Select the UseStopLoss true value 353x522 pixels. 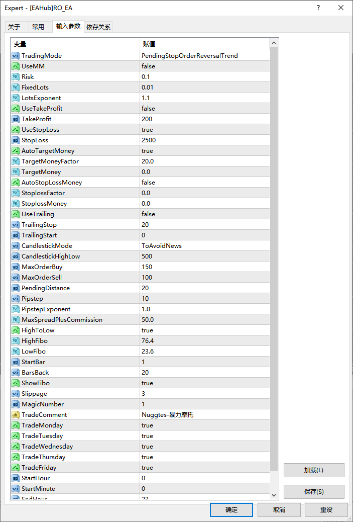pos(147,130)
